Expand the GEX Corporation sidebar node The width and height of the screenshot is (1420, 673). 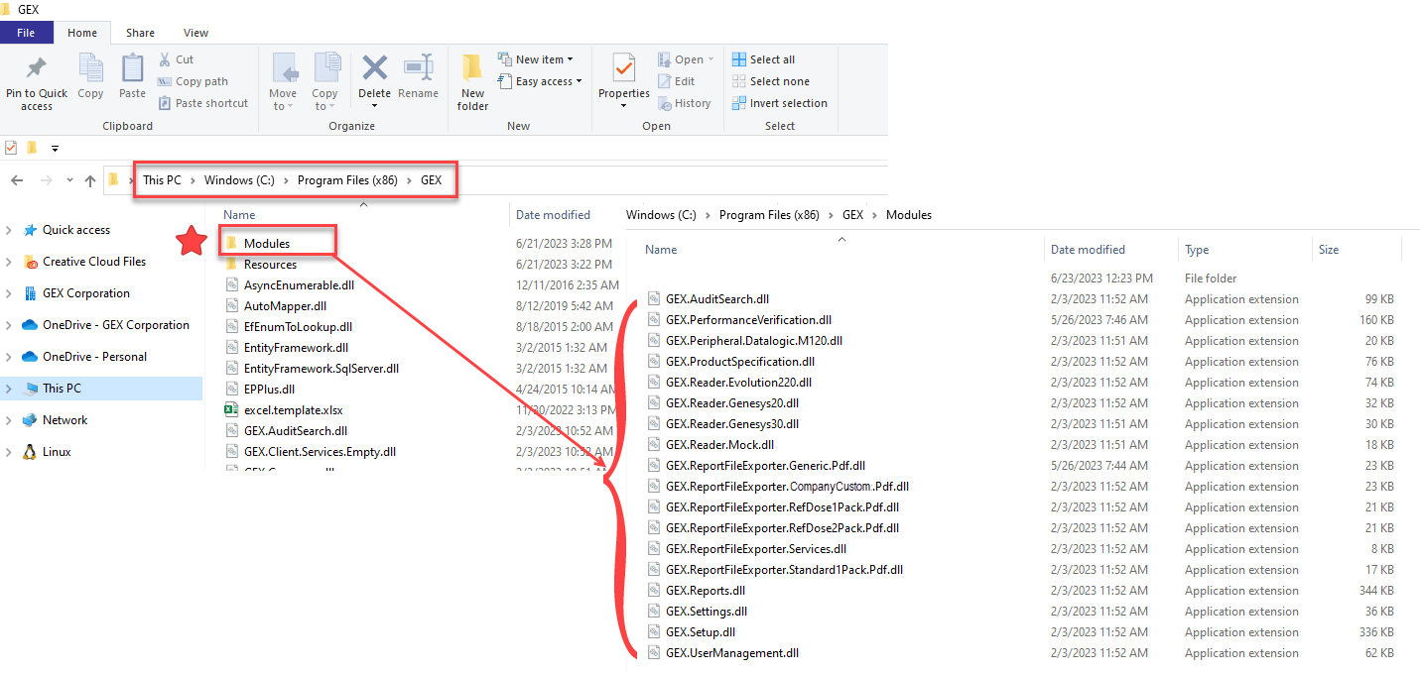pos(9,293)
